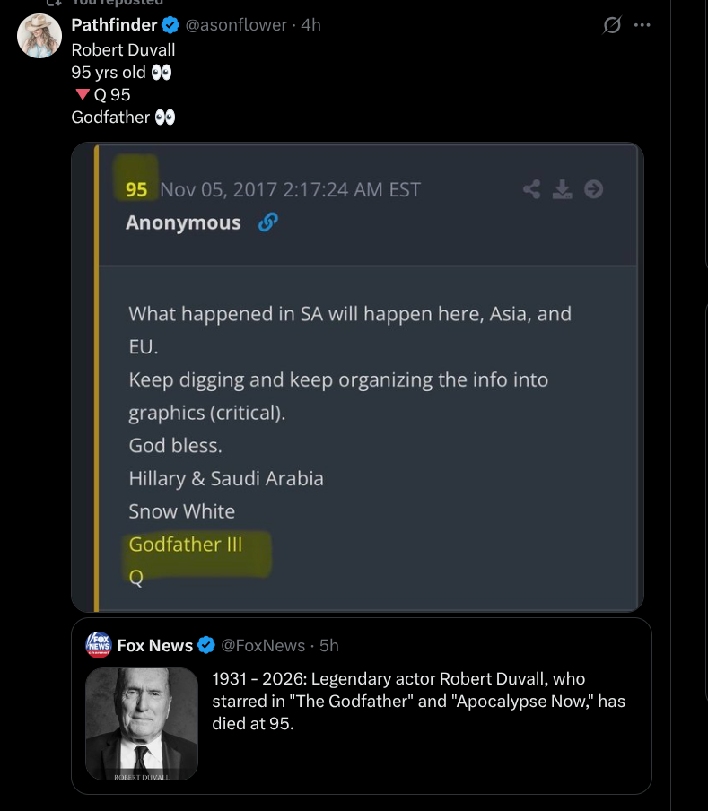Click the Fox News verified badge
This screenshot has width=708, height=811.
(x=205, y=646)
